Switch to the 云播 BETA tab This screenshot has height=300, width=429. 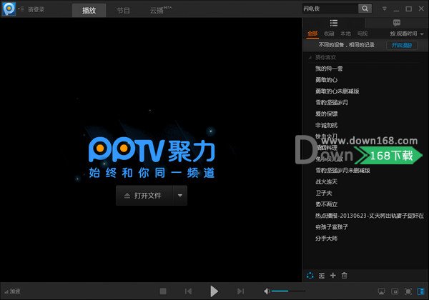(x=160, y=11)
